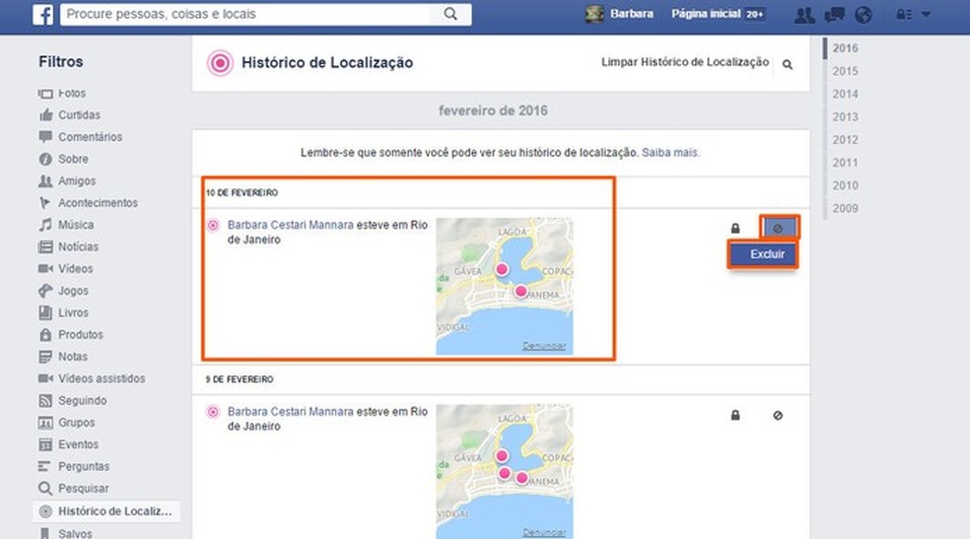Click the Seguindo feed icon
Viewport: 970px width, 539px height.
[45, 400]
